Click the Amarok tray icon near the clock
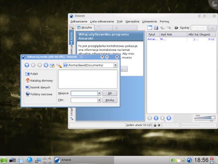This screenshot has width=218, height=164. coord(190,160)
